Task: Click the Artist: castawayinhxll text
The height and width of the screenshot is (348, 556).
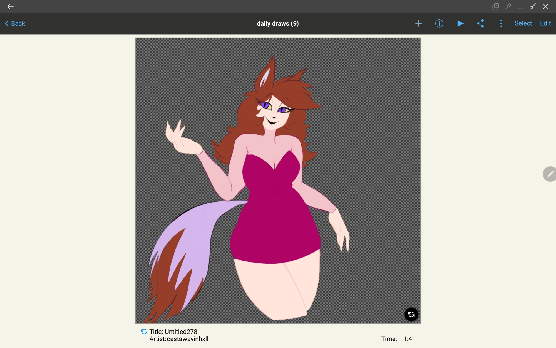Action: [179, 339]
